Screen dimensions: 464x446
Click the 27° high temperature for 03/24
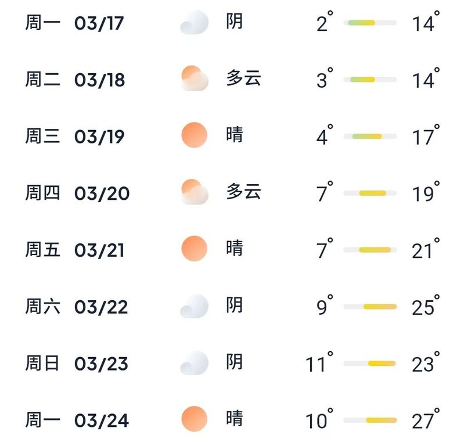click(426, 419)
